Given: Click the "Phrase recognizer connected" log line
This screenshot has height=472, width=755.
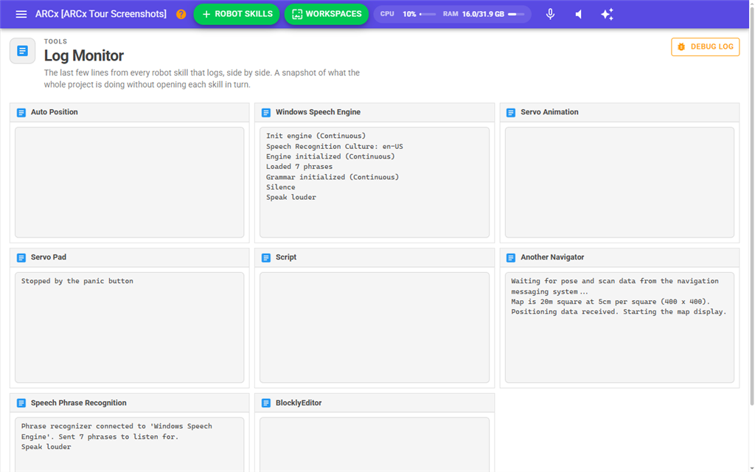Looking at the screenshot, I should tap(116, 431).
